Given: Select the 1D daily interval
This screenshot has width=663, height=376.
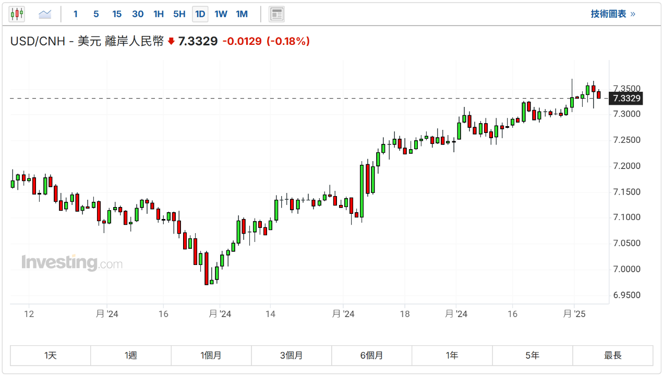Looking at the screenshot, I should pos(200,14).
